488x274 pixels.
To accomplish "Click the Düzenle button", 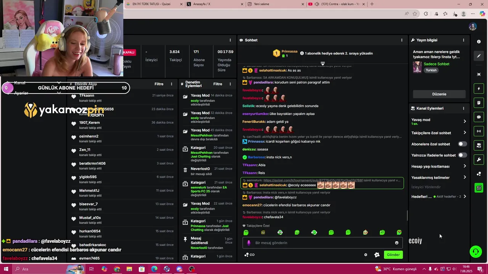I will (439, 94).
